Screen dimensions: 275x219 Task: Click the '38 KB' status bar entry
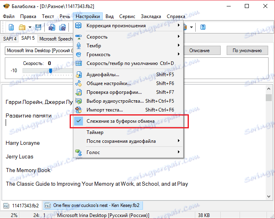click(204, 215)
